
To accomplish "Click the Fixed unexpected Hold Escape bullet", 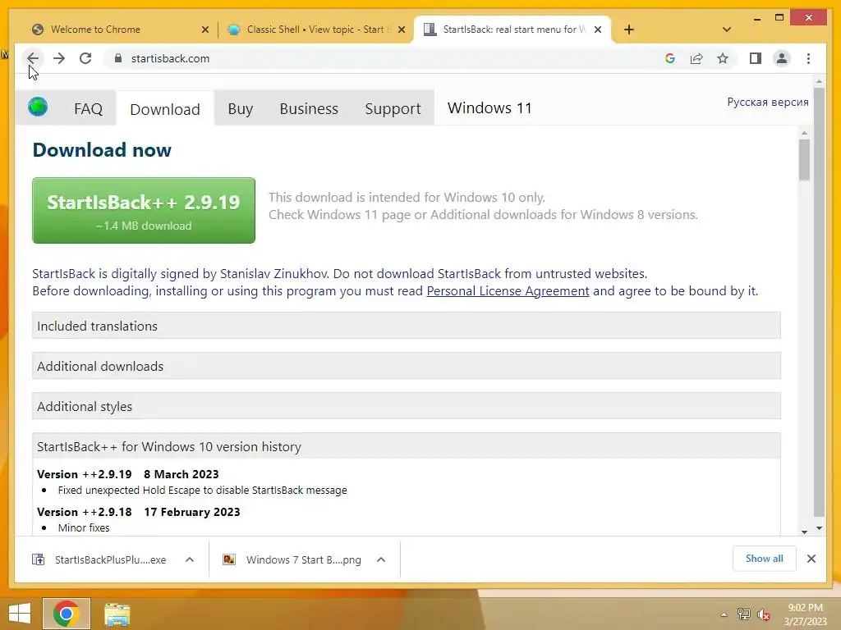I will [x=202, y=491].
